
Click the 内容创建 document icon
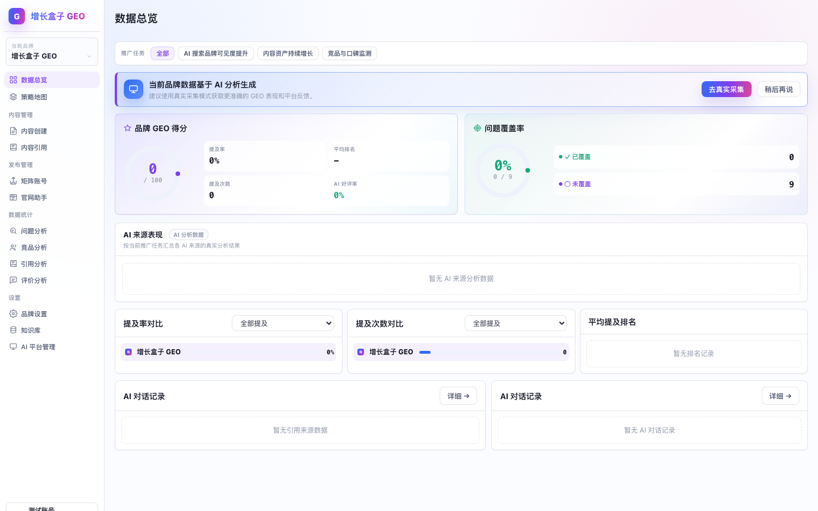coord(13,131)
